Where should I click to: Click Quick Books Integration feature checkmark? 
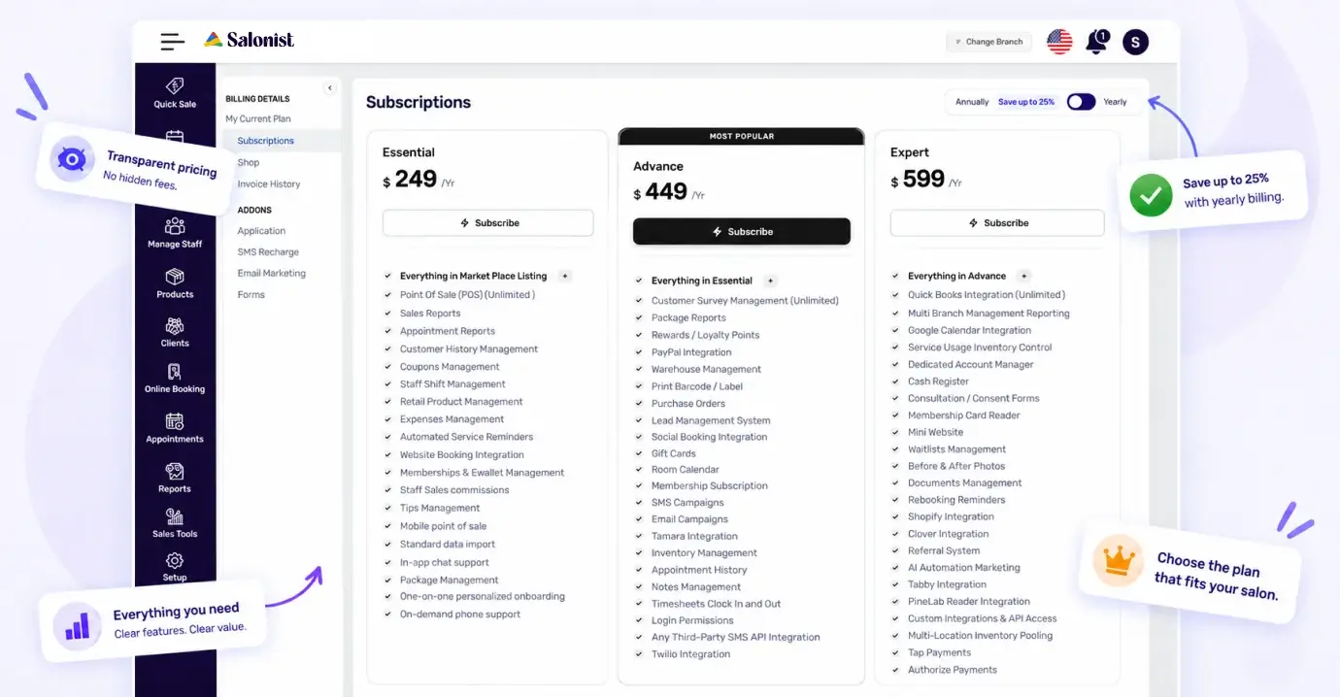[x=895, y=294]
